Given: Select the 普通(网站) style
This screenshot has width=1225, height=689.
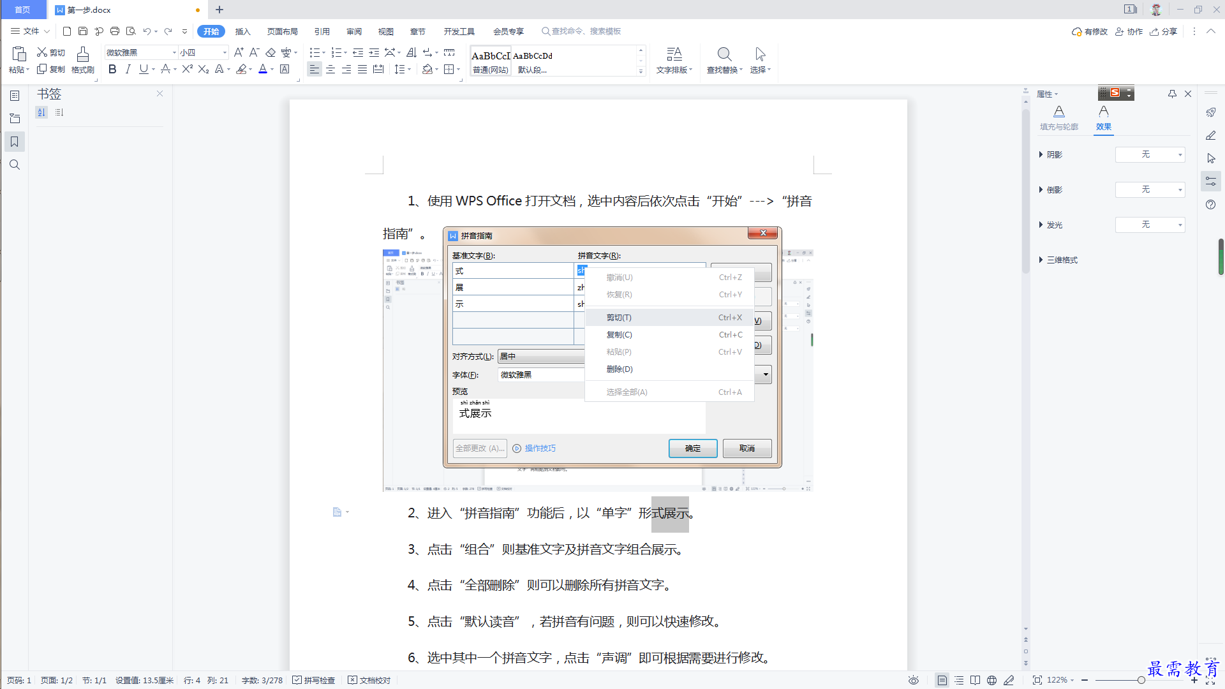Looking at the screenshot, I should tap(491, 61).
